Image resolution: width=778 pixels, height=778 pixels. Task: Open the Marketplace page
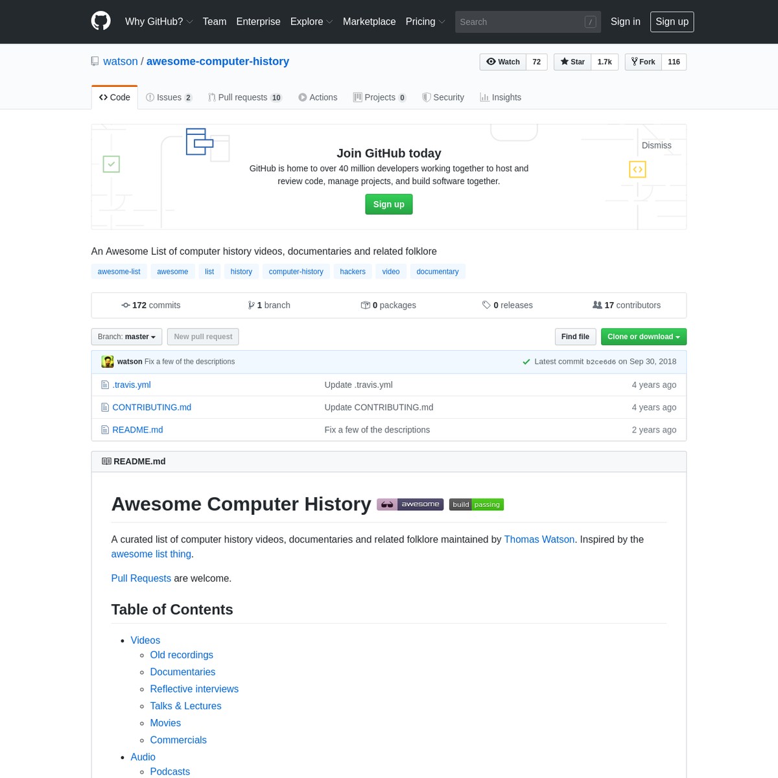coord(369,21)
